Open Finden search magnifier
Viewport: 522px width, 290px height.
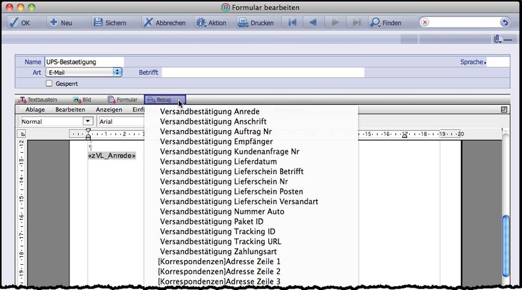click(x=385, y=23)
